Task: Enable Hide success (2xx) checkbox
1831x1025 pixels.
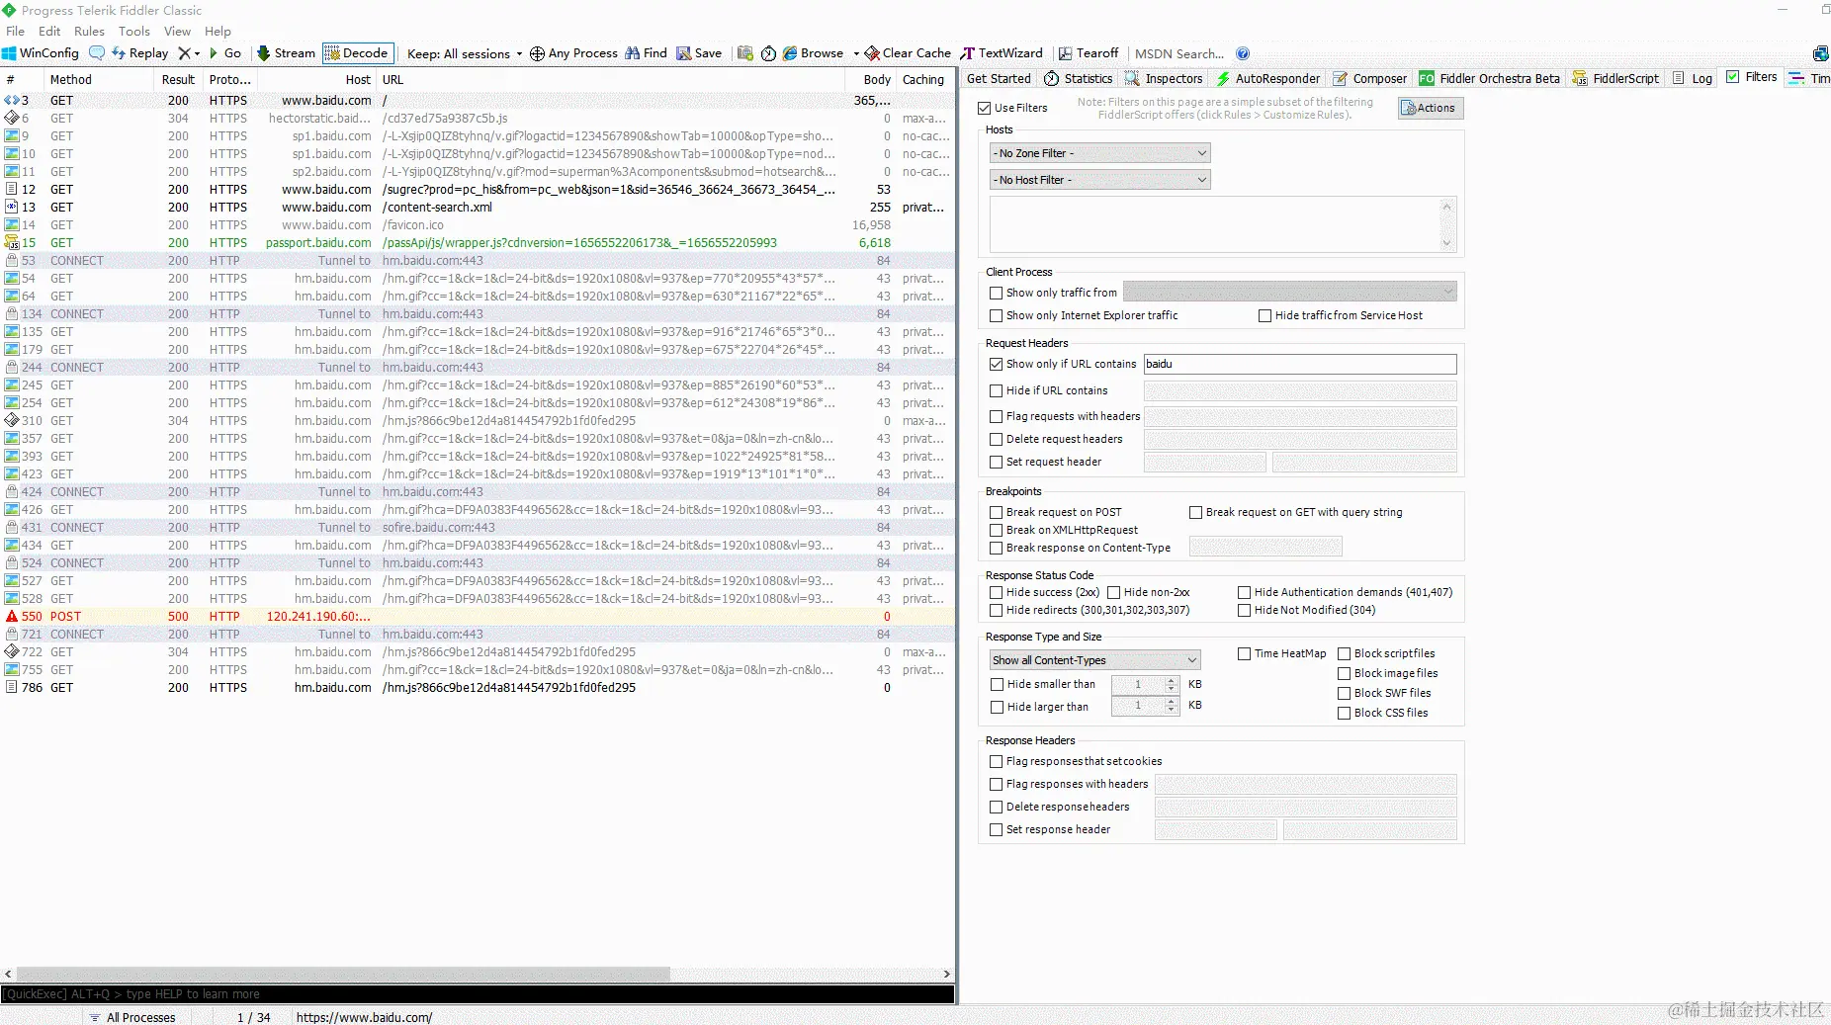Action: tap(997, 592)
